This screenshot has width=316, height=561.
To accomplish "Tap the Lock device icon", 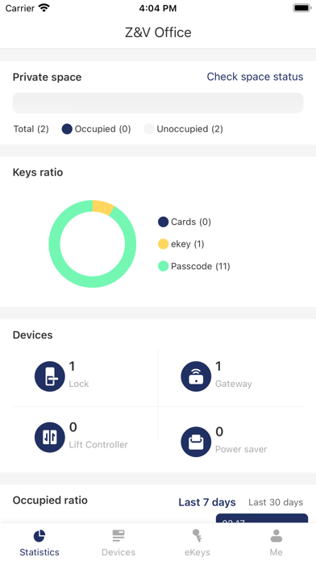I will coord(50,376).
